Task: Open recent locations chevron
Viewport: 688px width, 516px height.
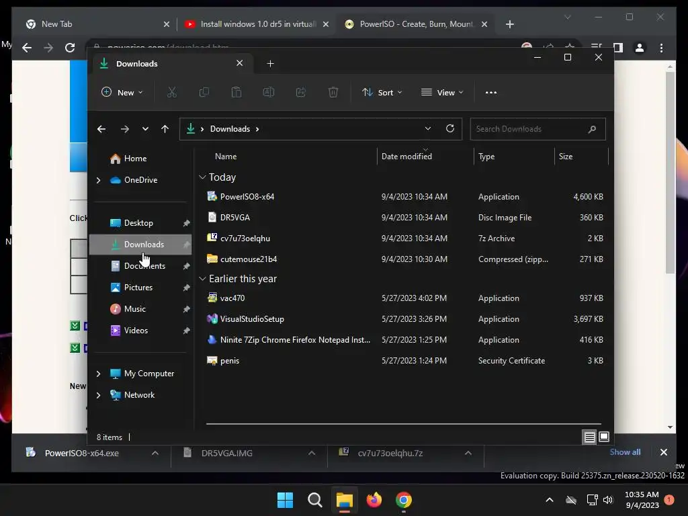Action: 145,129
